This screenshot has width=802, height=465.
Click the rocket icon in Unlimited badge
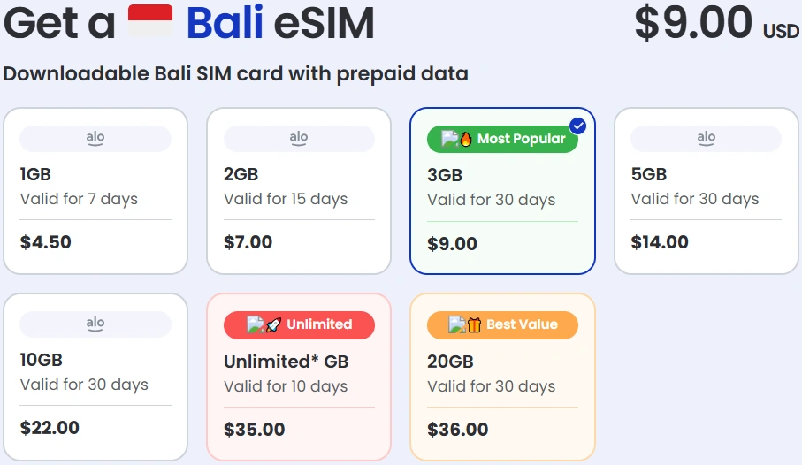273,324
